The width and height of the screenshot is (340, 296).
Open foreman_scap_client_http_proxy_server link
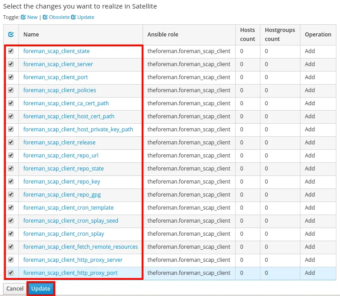click(x=73, y=260)
